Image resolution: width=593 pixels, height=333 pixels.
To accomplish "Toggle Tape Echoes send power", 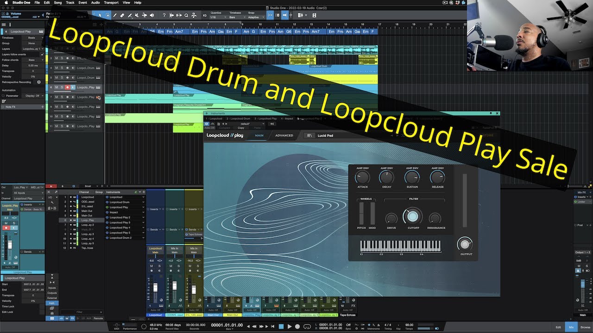I will [186, 234].
